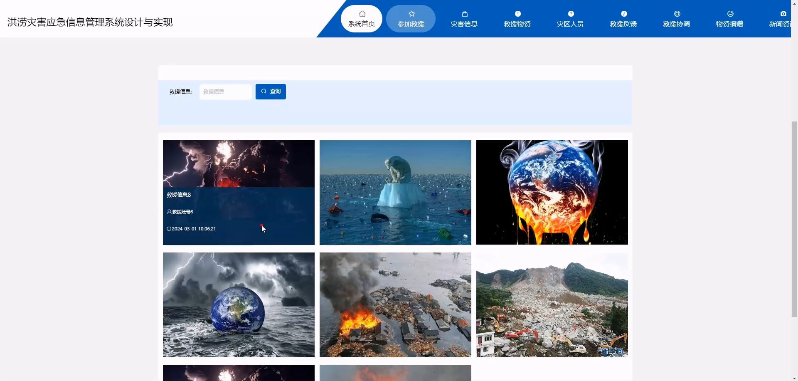Click the magnifier icon in 查询 button
Screen dimensions: 798x381
[264, 91]
